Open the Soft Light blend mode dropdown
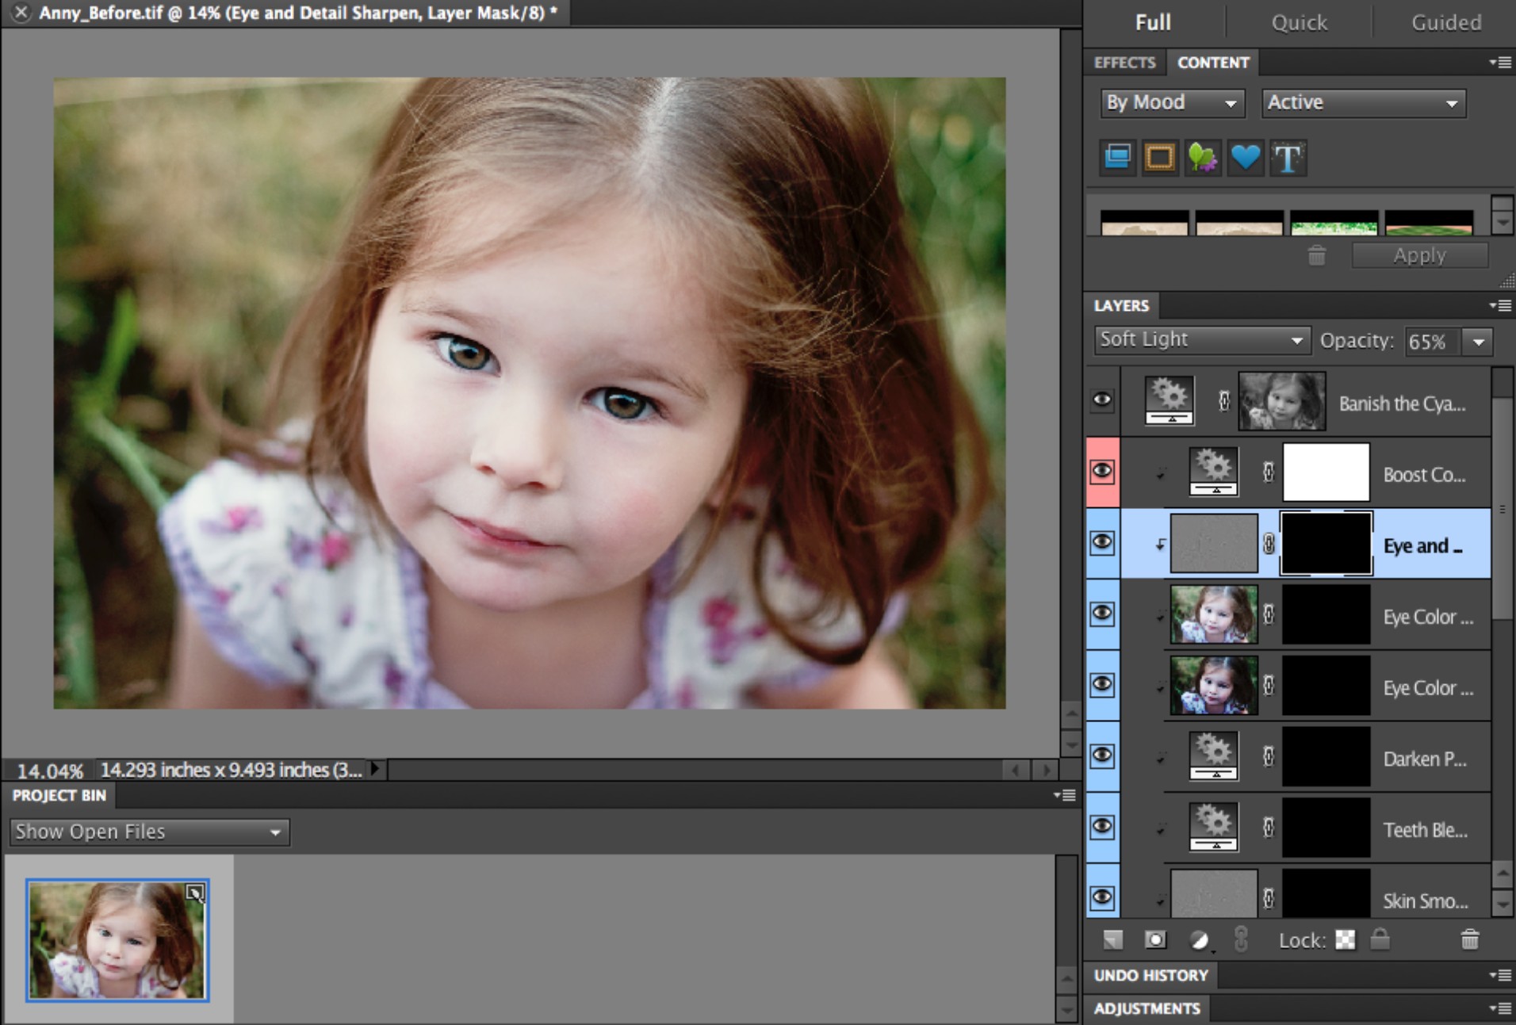The image size is (1516, 1025). click(x=1202, y=340)
